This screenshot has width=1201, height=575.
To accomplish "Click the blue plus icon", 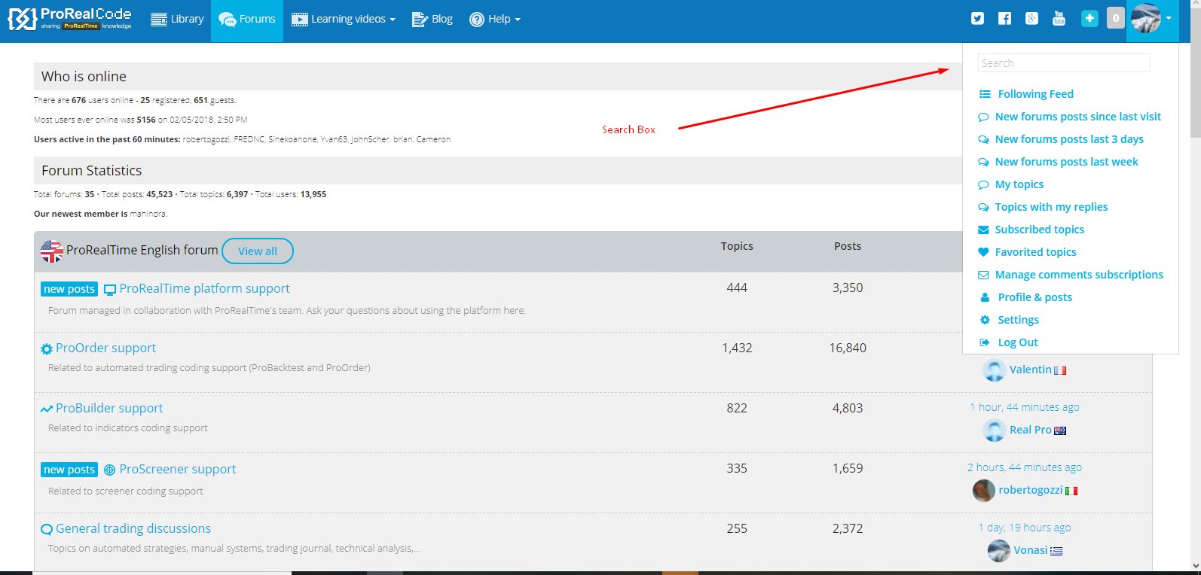I will [x=1089, y=18].
